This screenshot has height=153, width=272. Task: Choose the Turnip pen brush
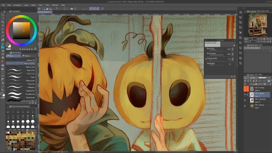[x=21, y=84]
